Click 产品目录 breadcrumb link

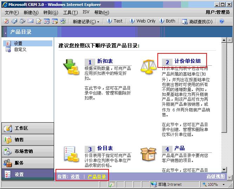click(97, 177)
